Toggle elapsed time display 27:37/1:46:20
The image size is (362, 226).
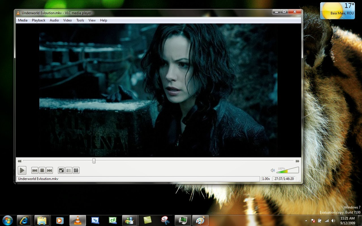(x=284, y=179)
